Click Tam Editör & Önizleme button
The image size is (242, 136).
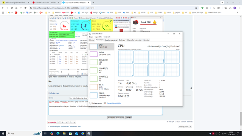tap(116, 117)
